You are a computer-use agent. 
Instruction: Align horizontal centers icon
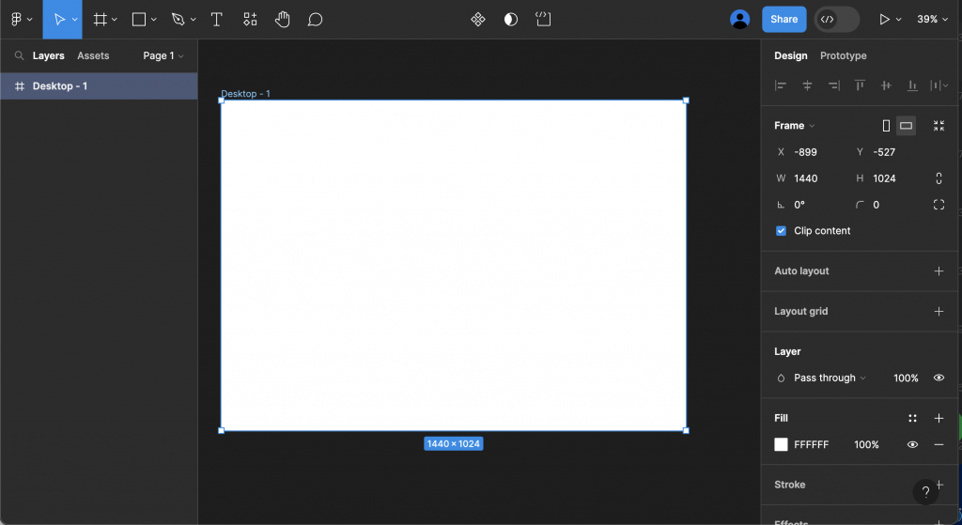pos(807,85)
